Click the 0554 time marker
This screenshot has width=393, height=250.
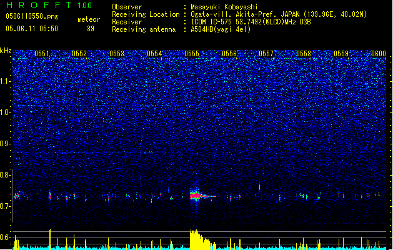pos(154,54)
